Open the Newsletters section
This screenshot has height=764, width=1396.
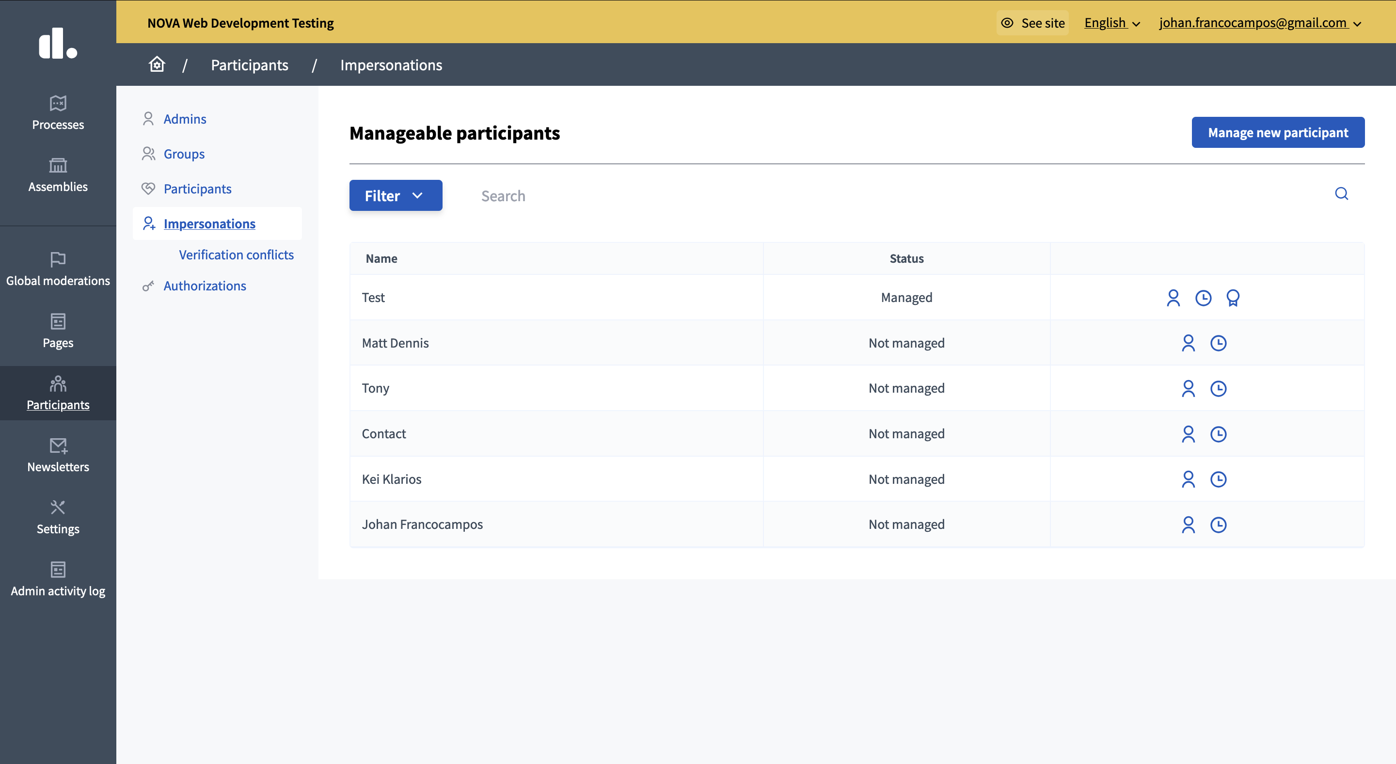(58, 455)
